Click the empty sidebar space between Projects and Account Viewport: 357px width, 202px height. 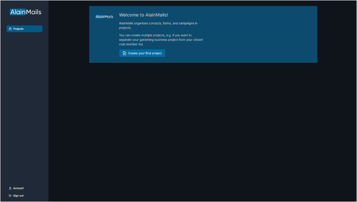point(24,107)
